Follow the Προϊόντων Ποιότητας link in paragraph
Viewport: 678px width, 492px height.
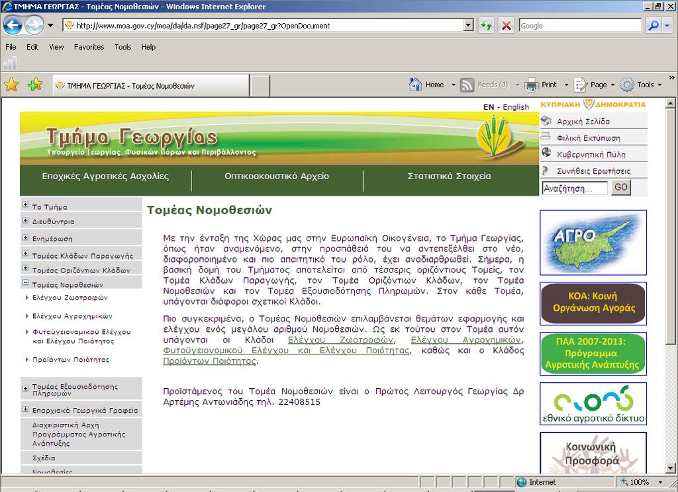coord(209,361)
